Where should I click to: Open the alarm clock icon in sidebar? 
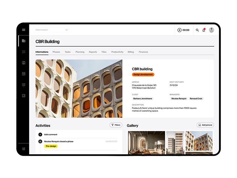(x=24, y=85)
